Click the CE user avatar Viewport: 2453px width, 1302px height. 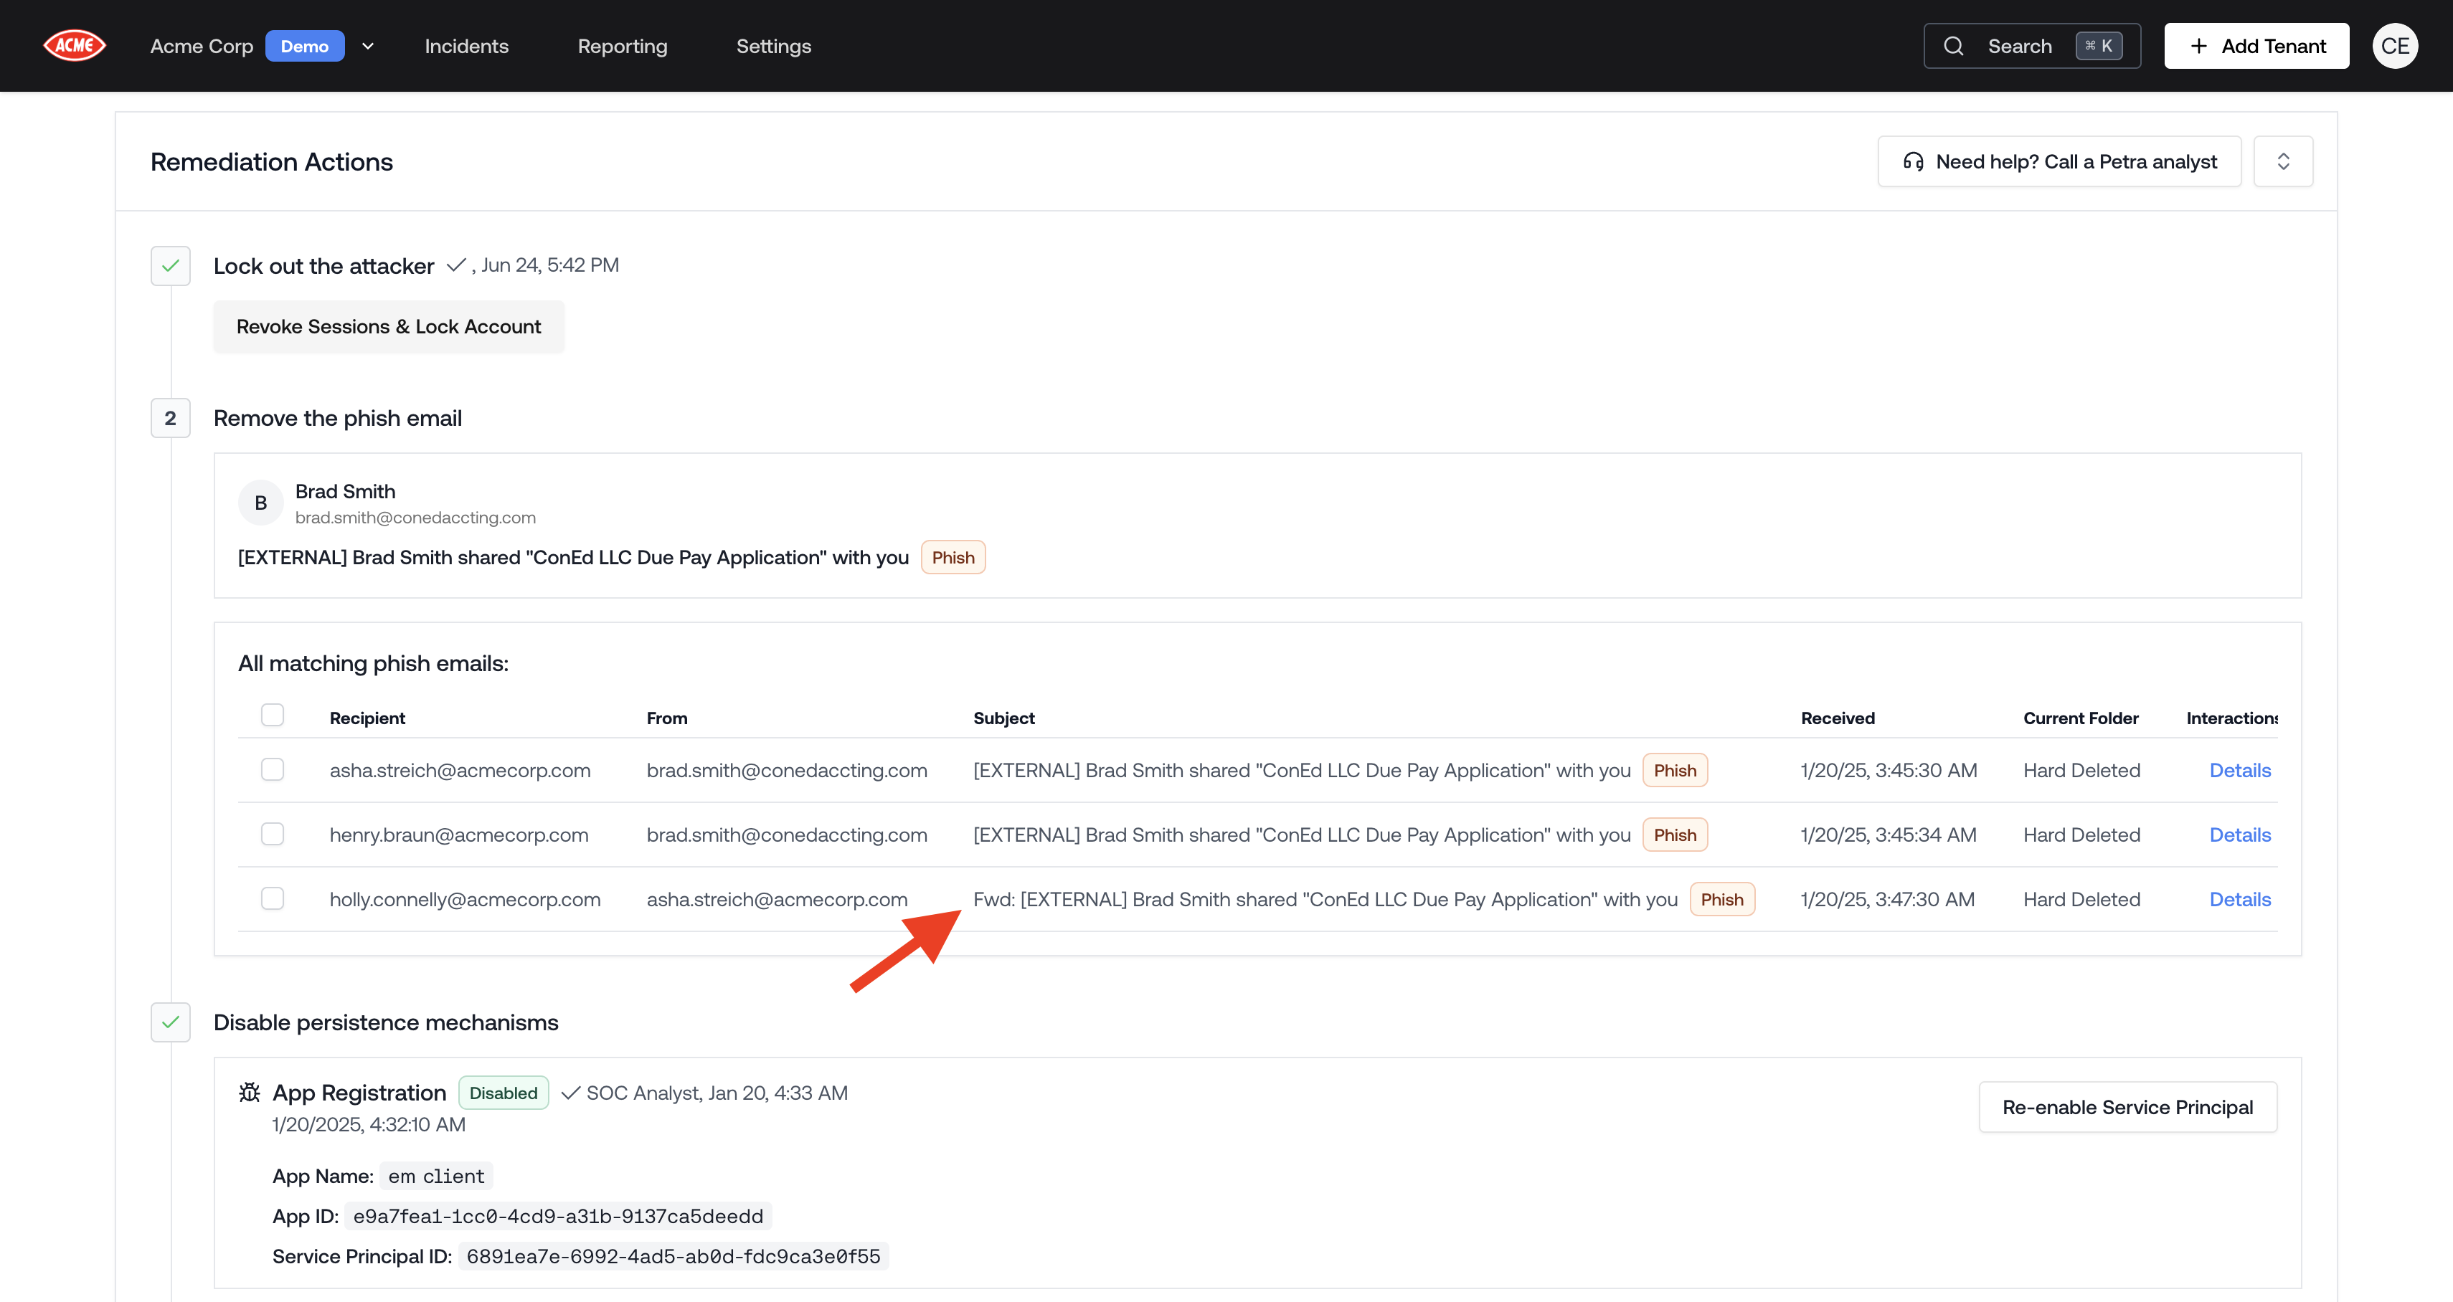[x=2394, y=46]
